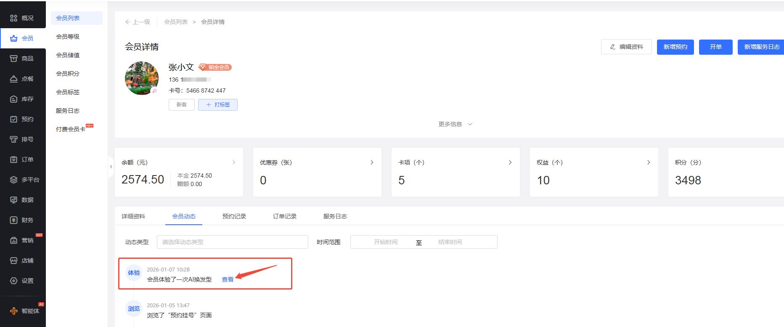Viewport: 784px width, 327px height.
Task: Open the 订单 orders icon
Action: (14, 160)
